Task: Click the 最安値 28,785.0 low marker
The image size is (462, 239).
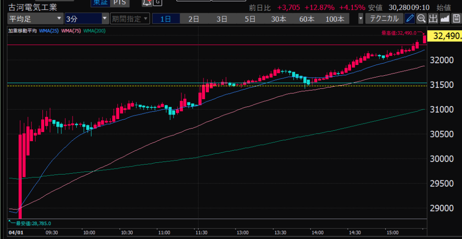Action: point(31,223)
